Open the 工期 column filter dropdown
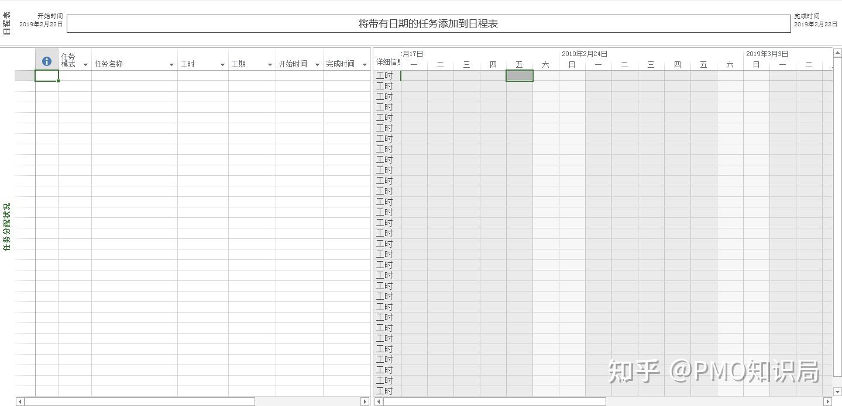Viewport: 842px width, 406px height. [x=270, y=64]
